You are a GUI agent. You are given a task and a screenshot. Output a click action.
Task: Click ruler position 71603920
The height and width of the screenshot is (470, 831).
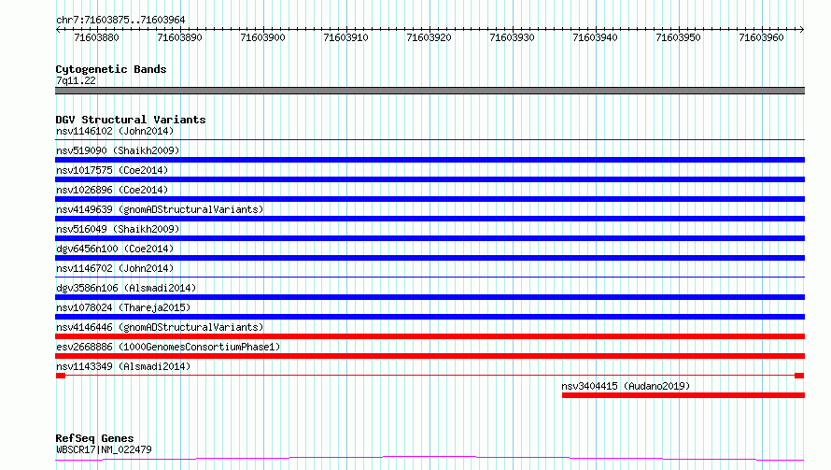pos(429,37)
